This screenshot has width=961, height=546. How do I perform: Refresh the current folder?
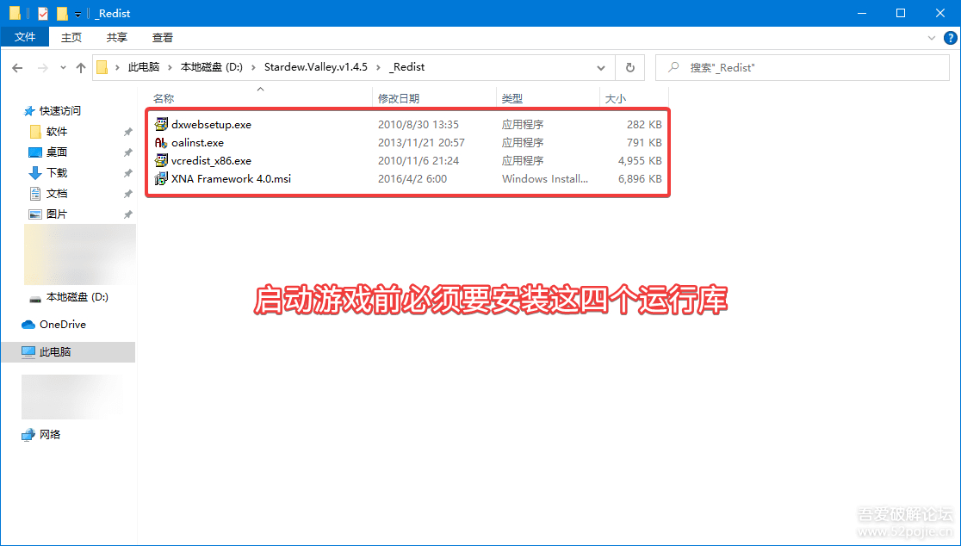tap(630, 68)
